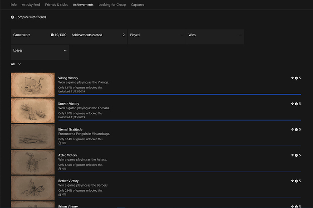The width and height of the screenshot is (313, 208).
Task: Open Aztec Victory achievement thumbnail
Action: point(33,162)
